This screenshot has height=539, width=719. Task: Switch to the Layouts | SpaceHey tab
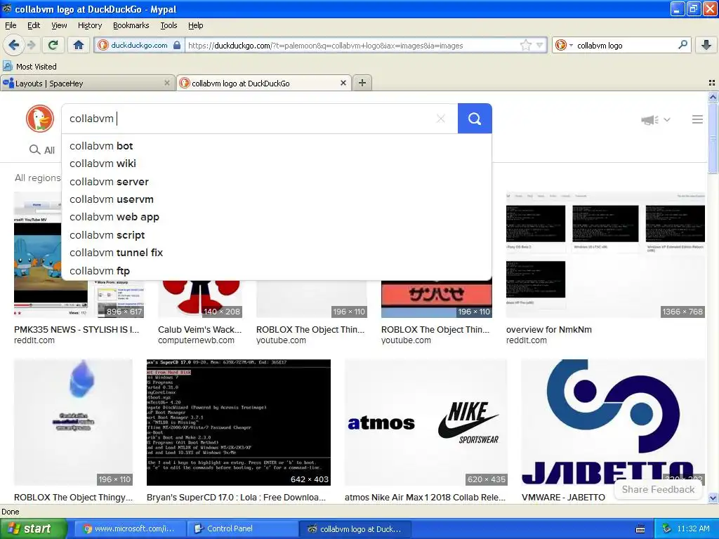[x=83, y=84]
